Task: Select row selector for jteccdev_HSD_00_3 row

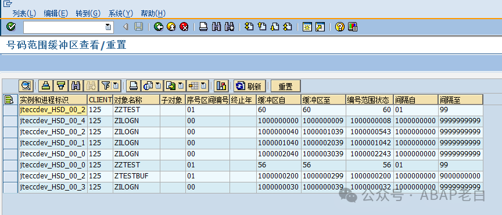Action: (x=11, y=187)
